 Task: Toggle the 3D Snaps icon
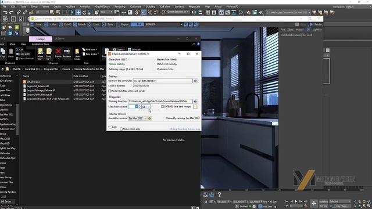(137, 12)
